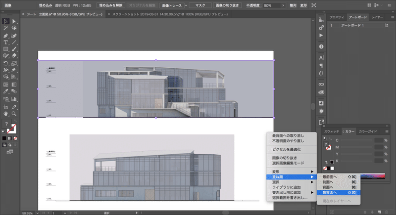This screenshot has width=396, height=215.
Task: Click the 埋め込みを解除 button
Action: click(110, 5)
